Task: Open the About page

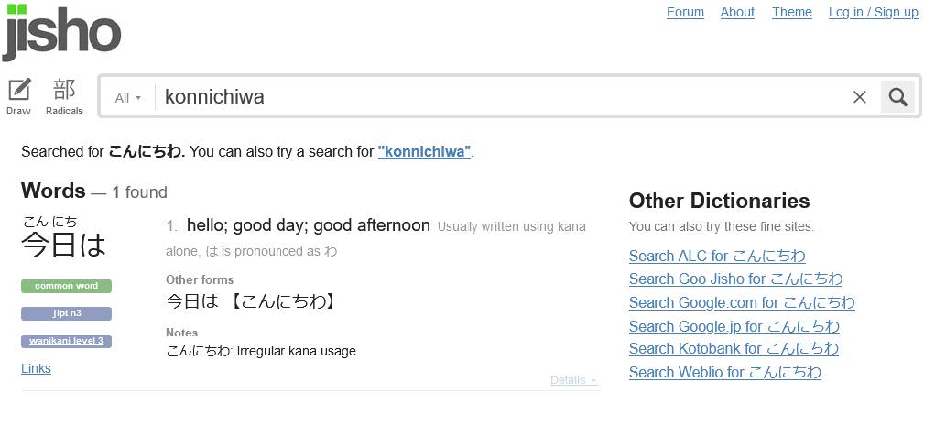Action: coord(737,13)
